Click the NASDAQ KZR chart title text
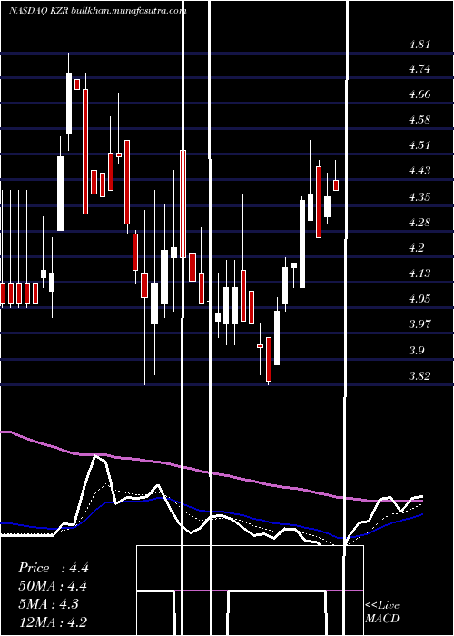 (x=98, y=11)
